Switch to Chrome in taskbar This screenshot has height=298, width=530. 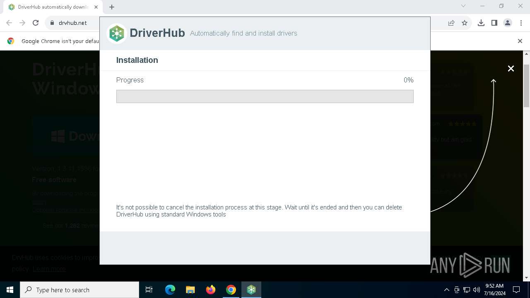pyautogui.click(x=231, y=290)
